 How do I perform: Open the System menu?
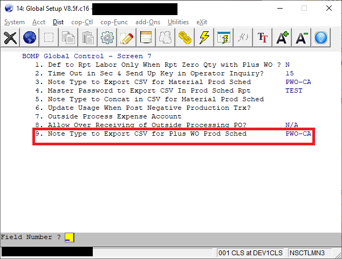15,22
